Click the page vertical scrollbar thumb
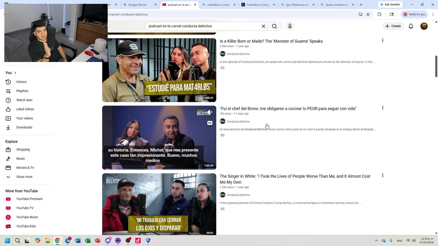The image size is (438, 246). coord(436,66)
